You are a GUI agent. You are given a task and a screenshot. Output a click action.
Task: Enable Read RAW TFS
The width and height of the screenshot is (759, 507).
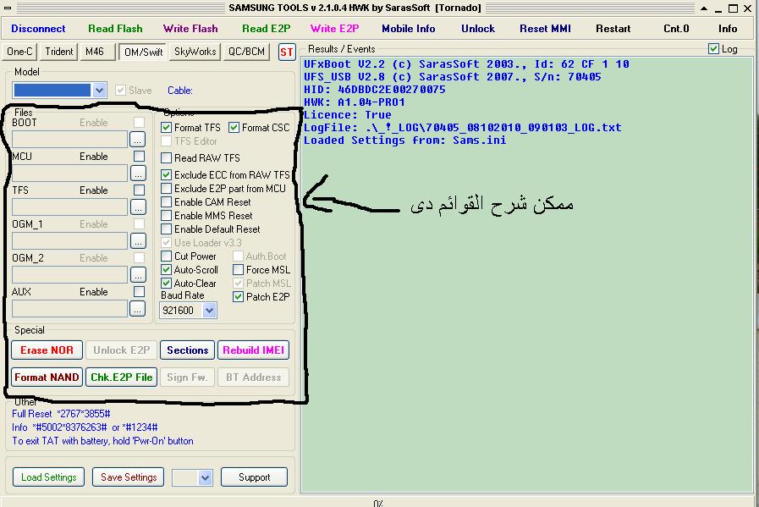(x=166, y=158)
